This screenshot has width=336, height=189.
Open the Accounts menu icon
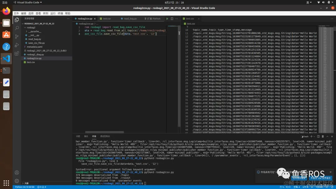(x=17, y=173)
